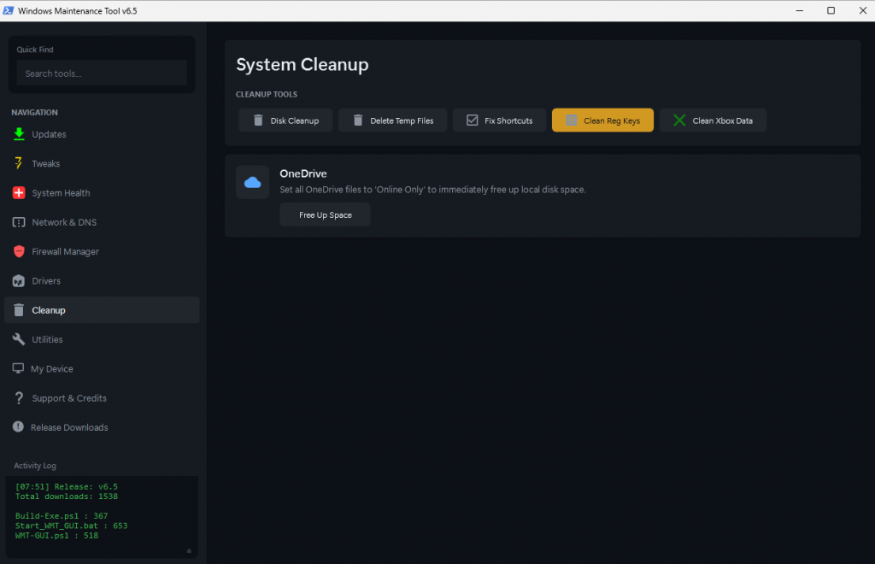Click the question mark Support icon
Image resolution: width=875 pixels, height=564 pixels.
point(19,397)
